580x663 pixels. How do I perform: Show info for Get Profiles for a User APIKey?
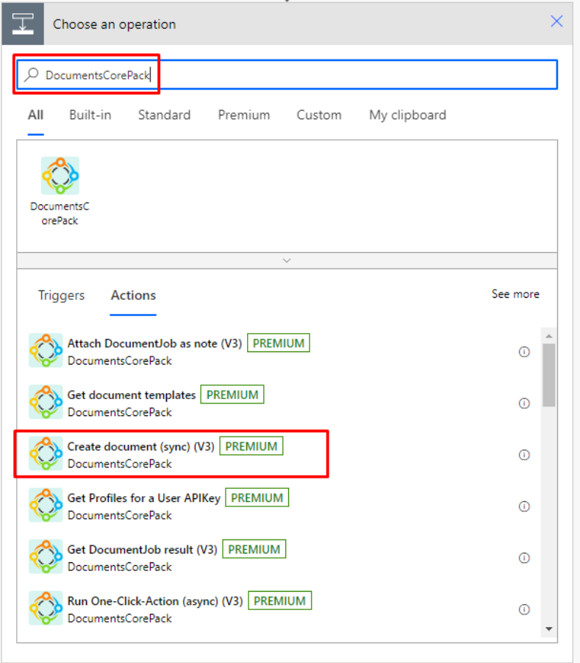tap(524, 506)
